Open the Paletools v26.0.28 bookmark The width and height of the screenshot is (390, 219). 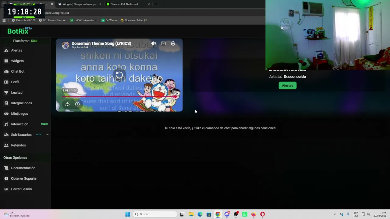coord(23,20)
